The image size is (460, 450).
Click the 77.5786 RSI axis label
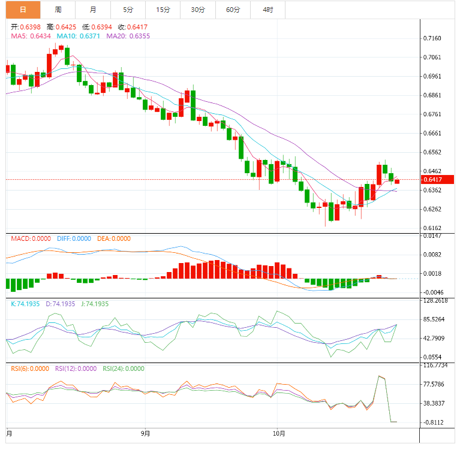[x=434, y=384]
